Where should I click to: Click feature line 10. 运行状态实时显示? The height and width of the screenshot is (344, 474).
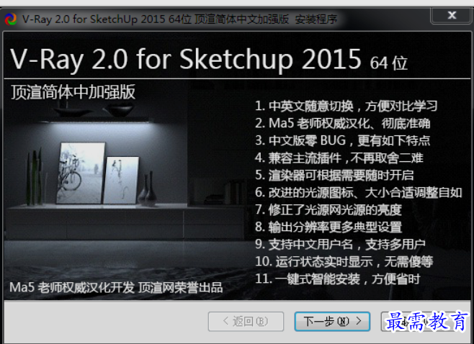tap(344, 261)
